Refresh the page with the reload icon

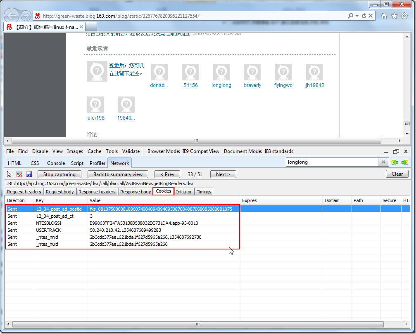click(364, 16)
